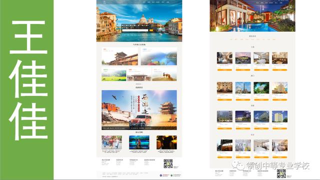Open the green grassland destination card

[114, 74]
